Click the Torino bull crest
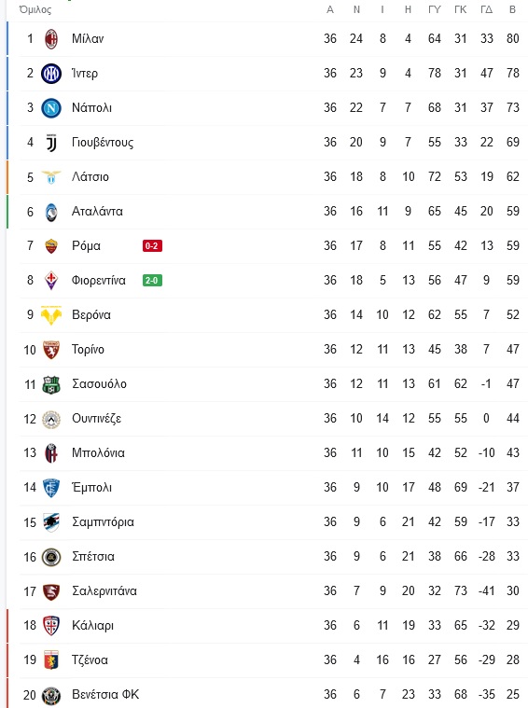 pyautogui.click(x=51, y=350)
